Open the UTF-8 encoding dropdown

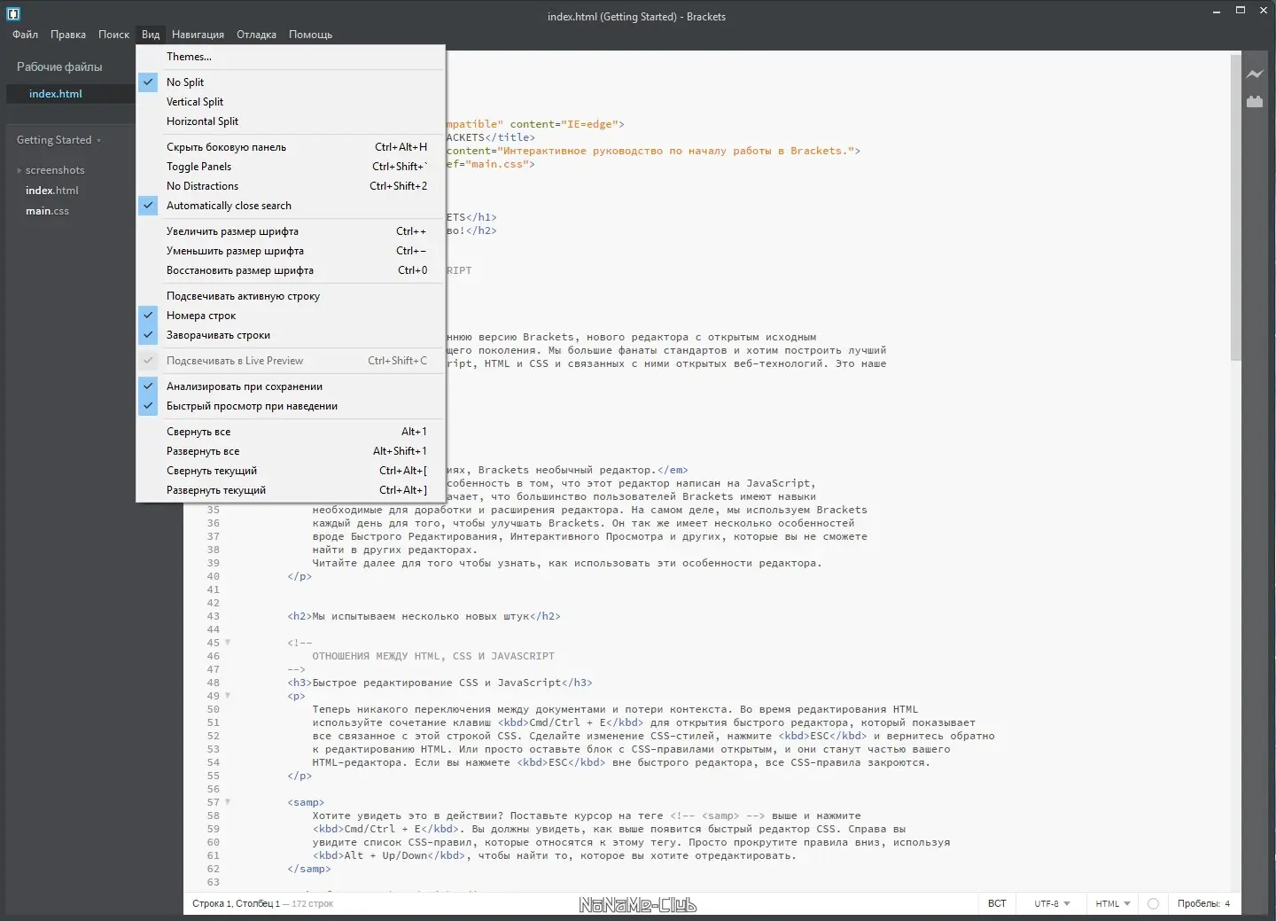(1052, 903)
